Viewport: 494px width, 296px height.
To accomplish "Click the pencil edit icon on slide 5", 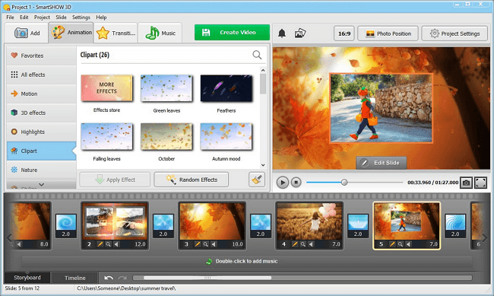I will (392, 244).
